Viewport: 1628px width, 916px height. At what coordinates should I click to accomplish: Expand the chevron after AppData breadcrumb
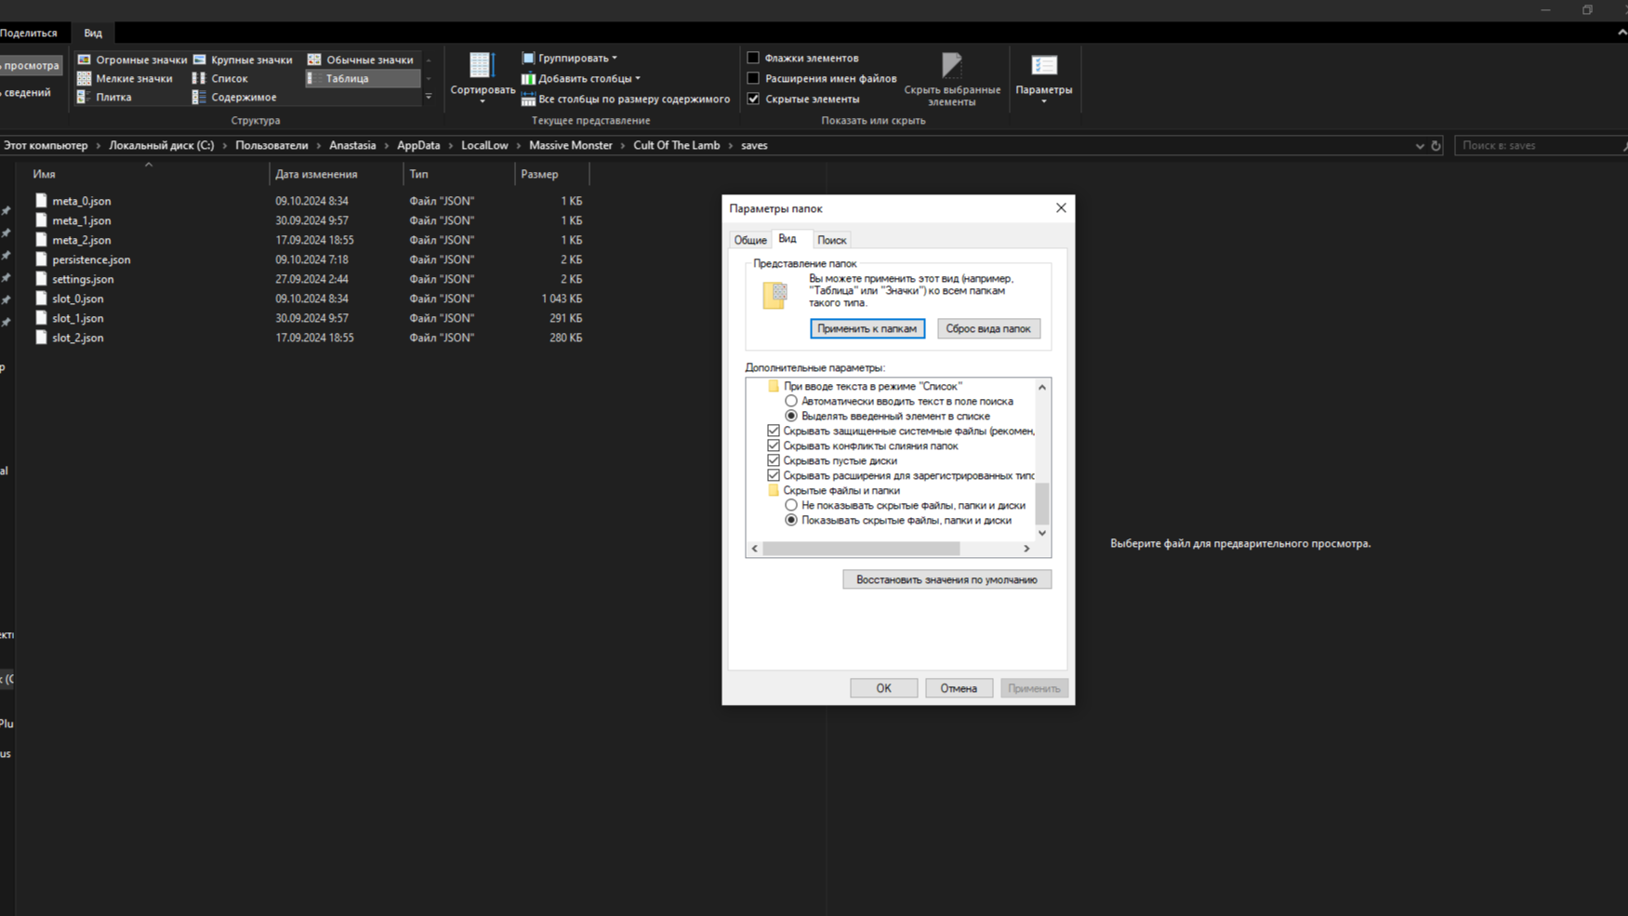tap(451, 146)
